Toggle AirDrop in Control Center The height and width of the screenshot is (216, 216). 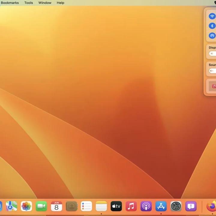tap(212, 35)
